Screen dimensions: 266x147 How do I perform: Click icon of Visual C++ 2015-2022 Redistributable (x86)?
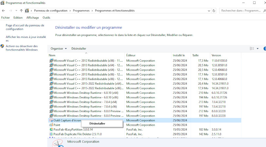51,88
